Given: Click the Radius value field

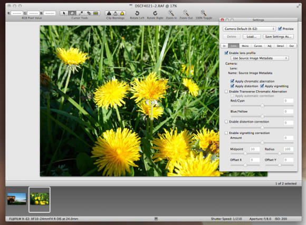Looking at the screenshot, I should 289,149.
